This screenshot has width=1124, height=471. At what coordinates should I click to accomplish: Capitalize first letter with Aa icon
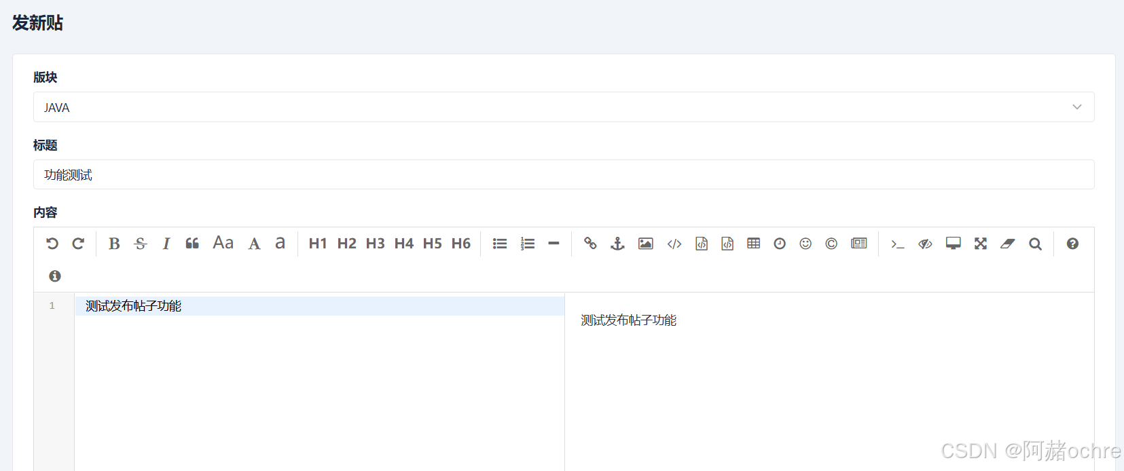[x=223, y=243]
